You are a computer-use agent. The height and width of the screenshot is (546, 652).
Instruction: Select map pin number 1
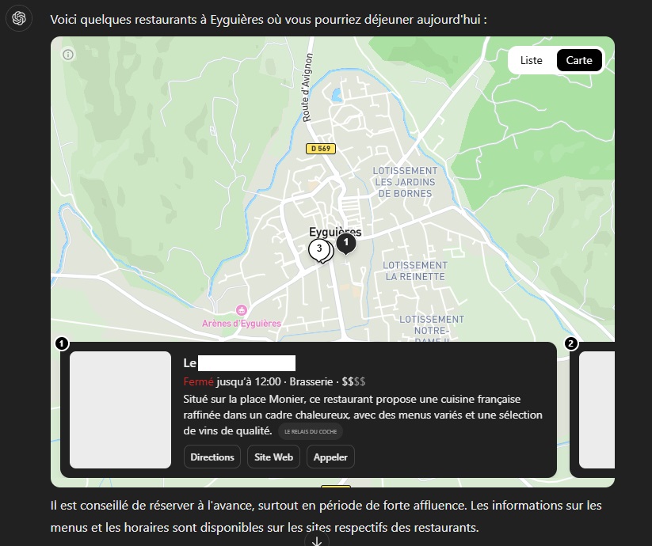[x=345, y=243]
